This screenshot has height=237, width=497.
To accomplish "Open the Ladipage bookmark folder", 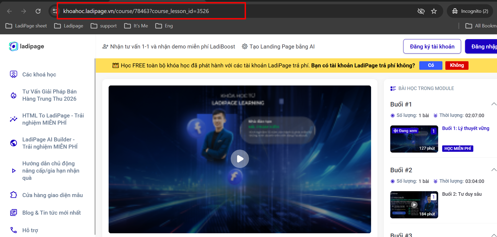I will pos(69,26).
